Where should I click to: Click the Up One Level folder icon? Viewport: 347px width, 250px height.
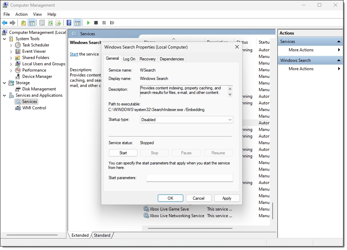[23, 23]
